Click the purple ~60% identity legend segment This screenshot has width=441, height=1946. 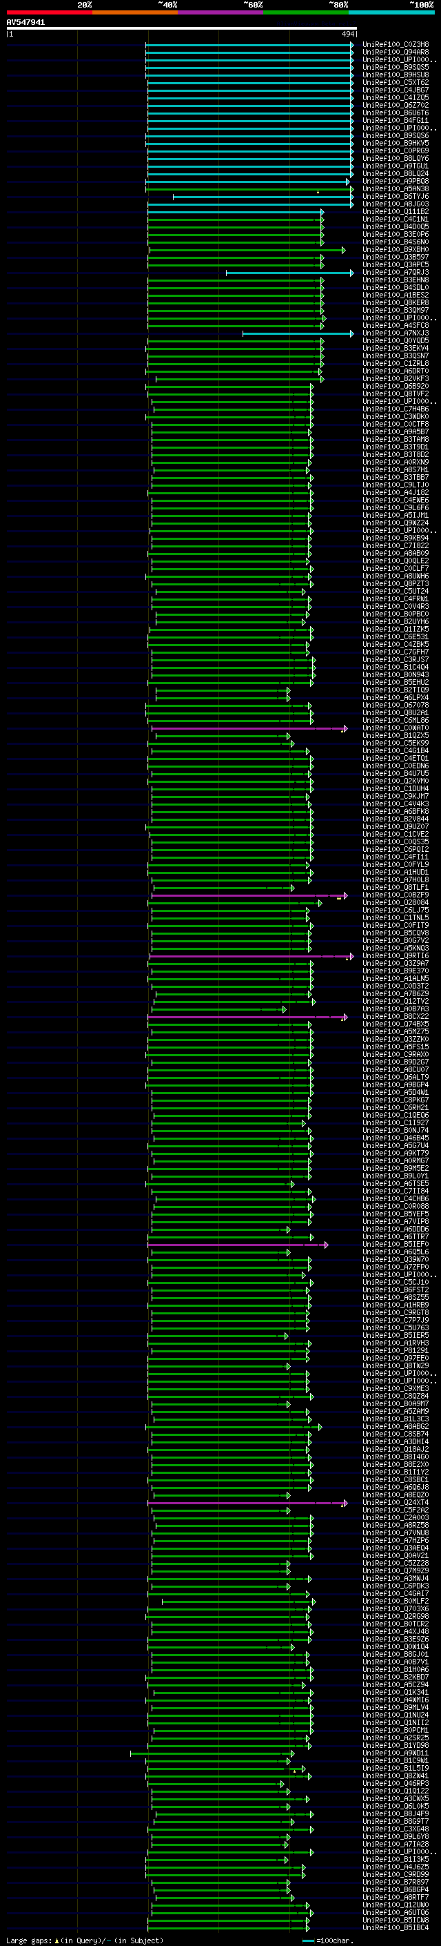tap(220, 12)
